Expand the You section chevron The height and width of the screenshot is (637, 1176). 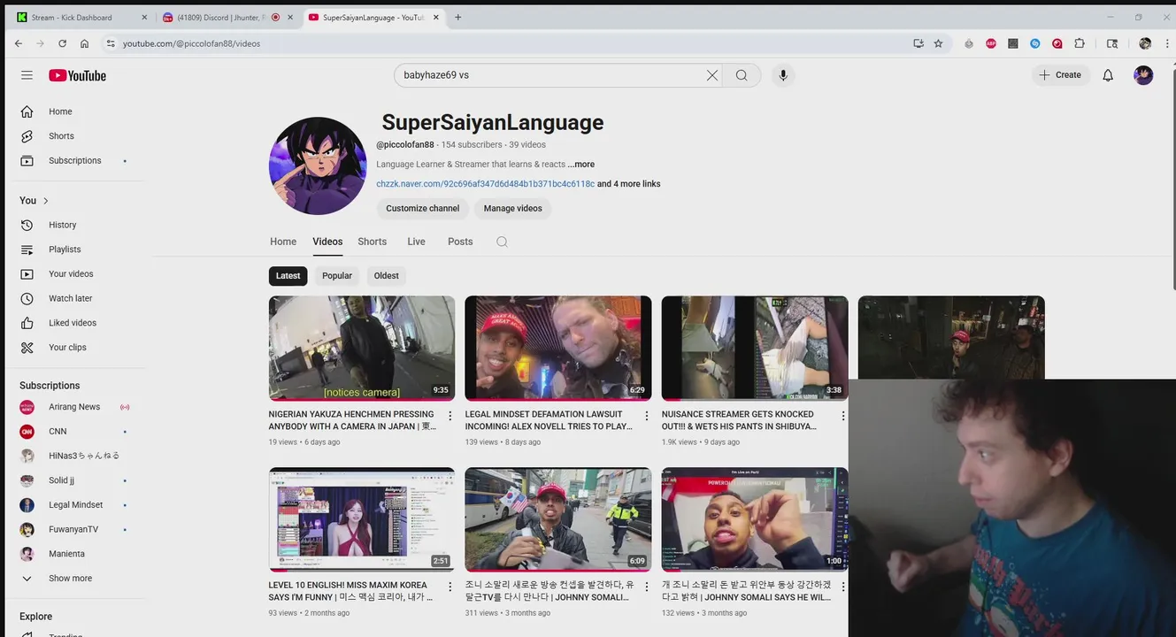[46, 201]
